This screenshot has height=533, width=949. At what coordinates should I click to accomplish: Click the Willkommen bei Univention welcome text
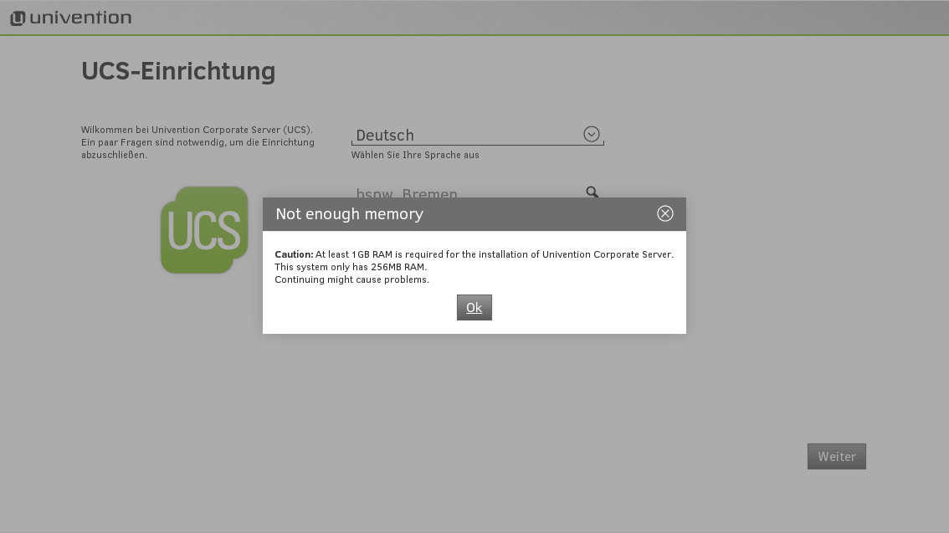point(197,130)
